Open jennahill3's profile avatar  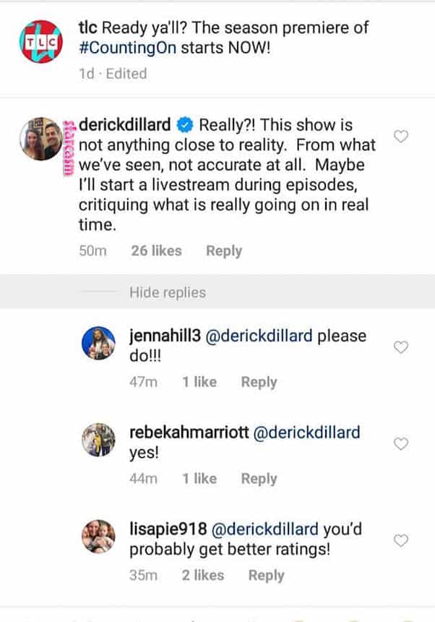[x=102, y=344]
